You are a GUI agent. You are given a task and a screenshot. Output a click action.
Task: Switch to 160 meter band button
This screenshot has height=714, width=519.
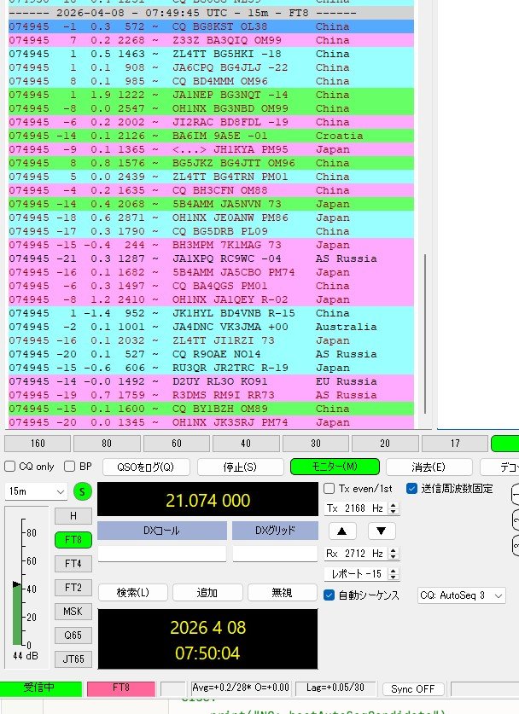(x=38, y=444)
